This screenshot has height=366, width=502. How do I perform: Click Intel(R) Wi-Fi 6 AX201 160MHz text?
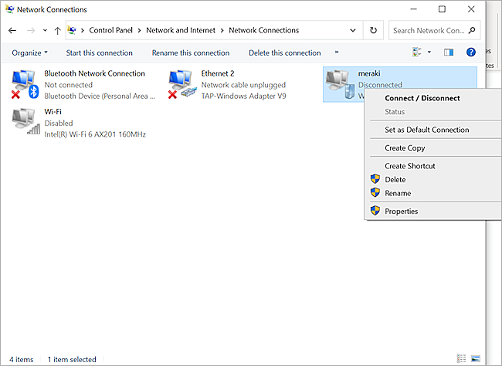(x=95, y=134)
